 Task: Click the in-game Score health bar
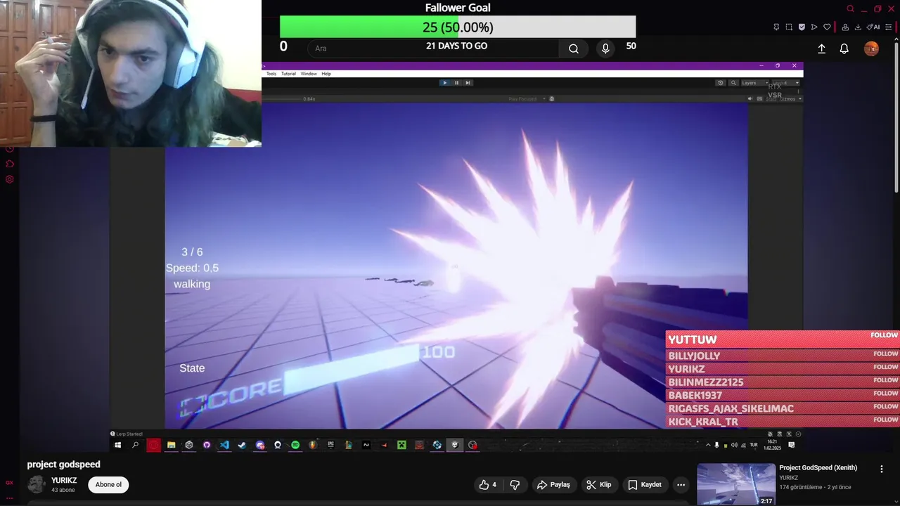pyautogui.click(x=350, y=370)
